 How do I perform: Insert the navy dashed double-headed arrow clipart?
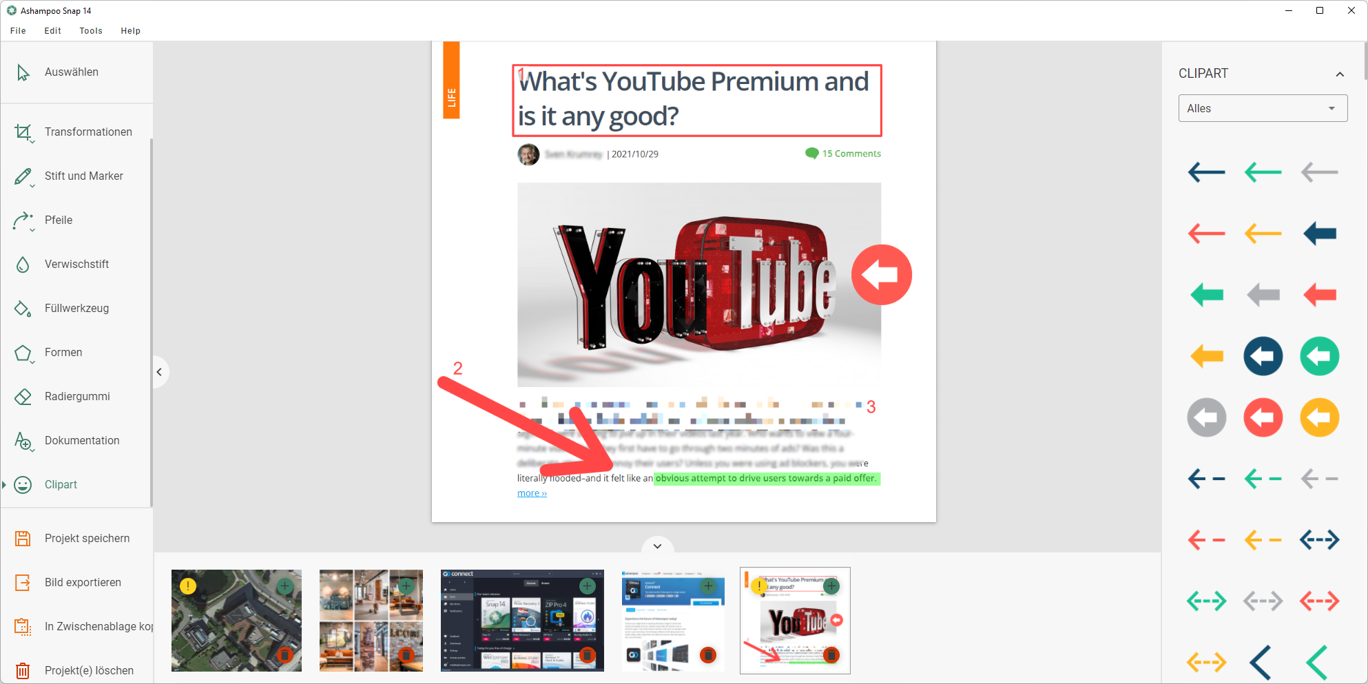pos(1320,539)
